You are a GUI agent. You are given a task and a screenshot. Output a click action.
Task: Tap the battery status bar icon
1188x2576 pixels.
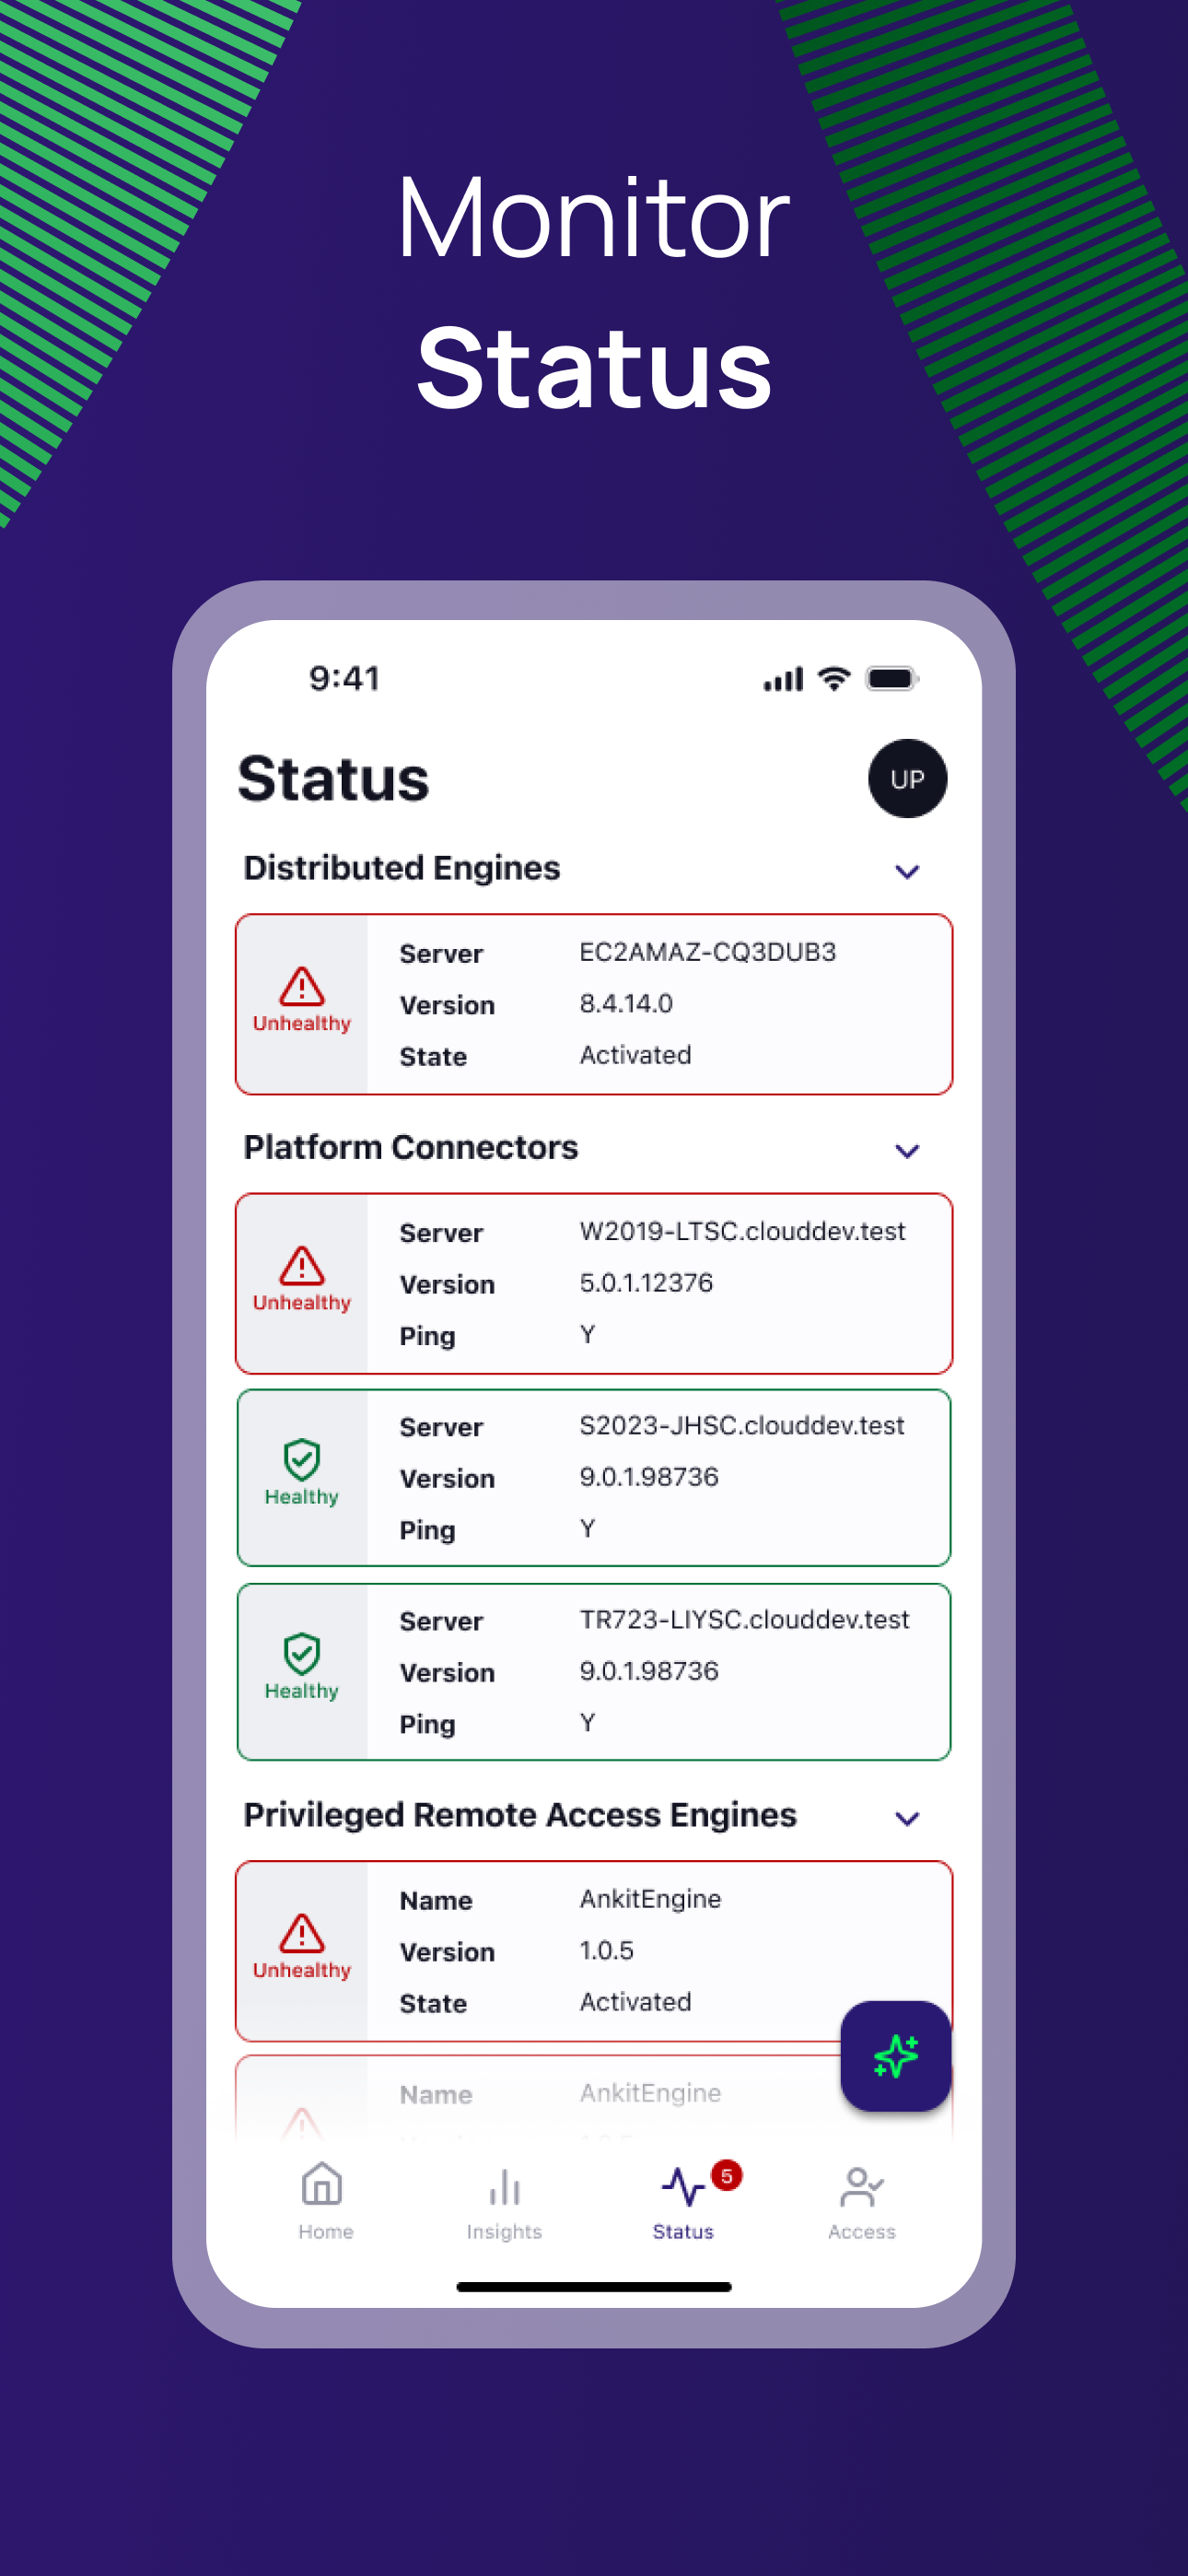click(892, 678)
